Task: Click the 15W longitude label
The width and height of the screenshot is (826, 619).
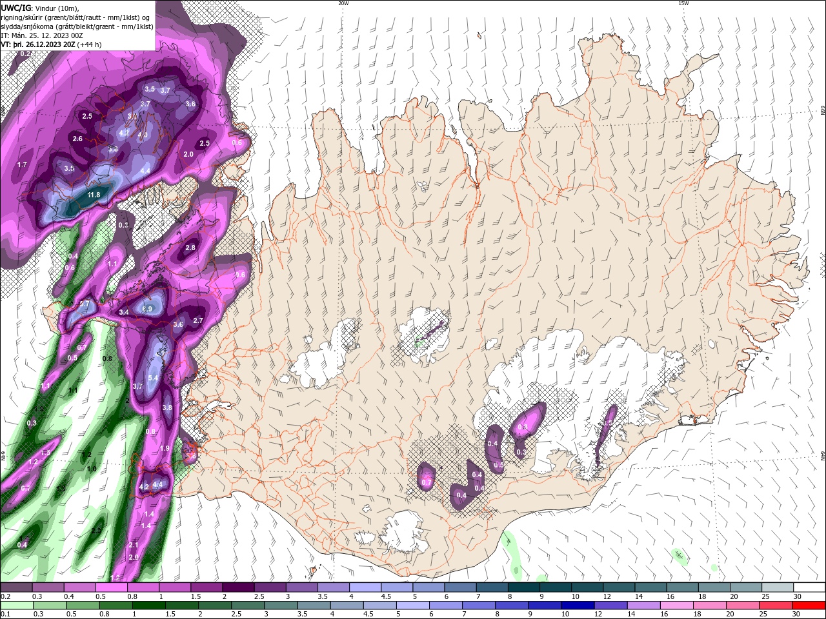Action: [683, 3]
